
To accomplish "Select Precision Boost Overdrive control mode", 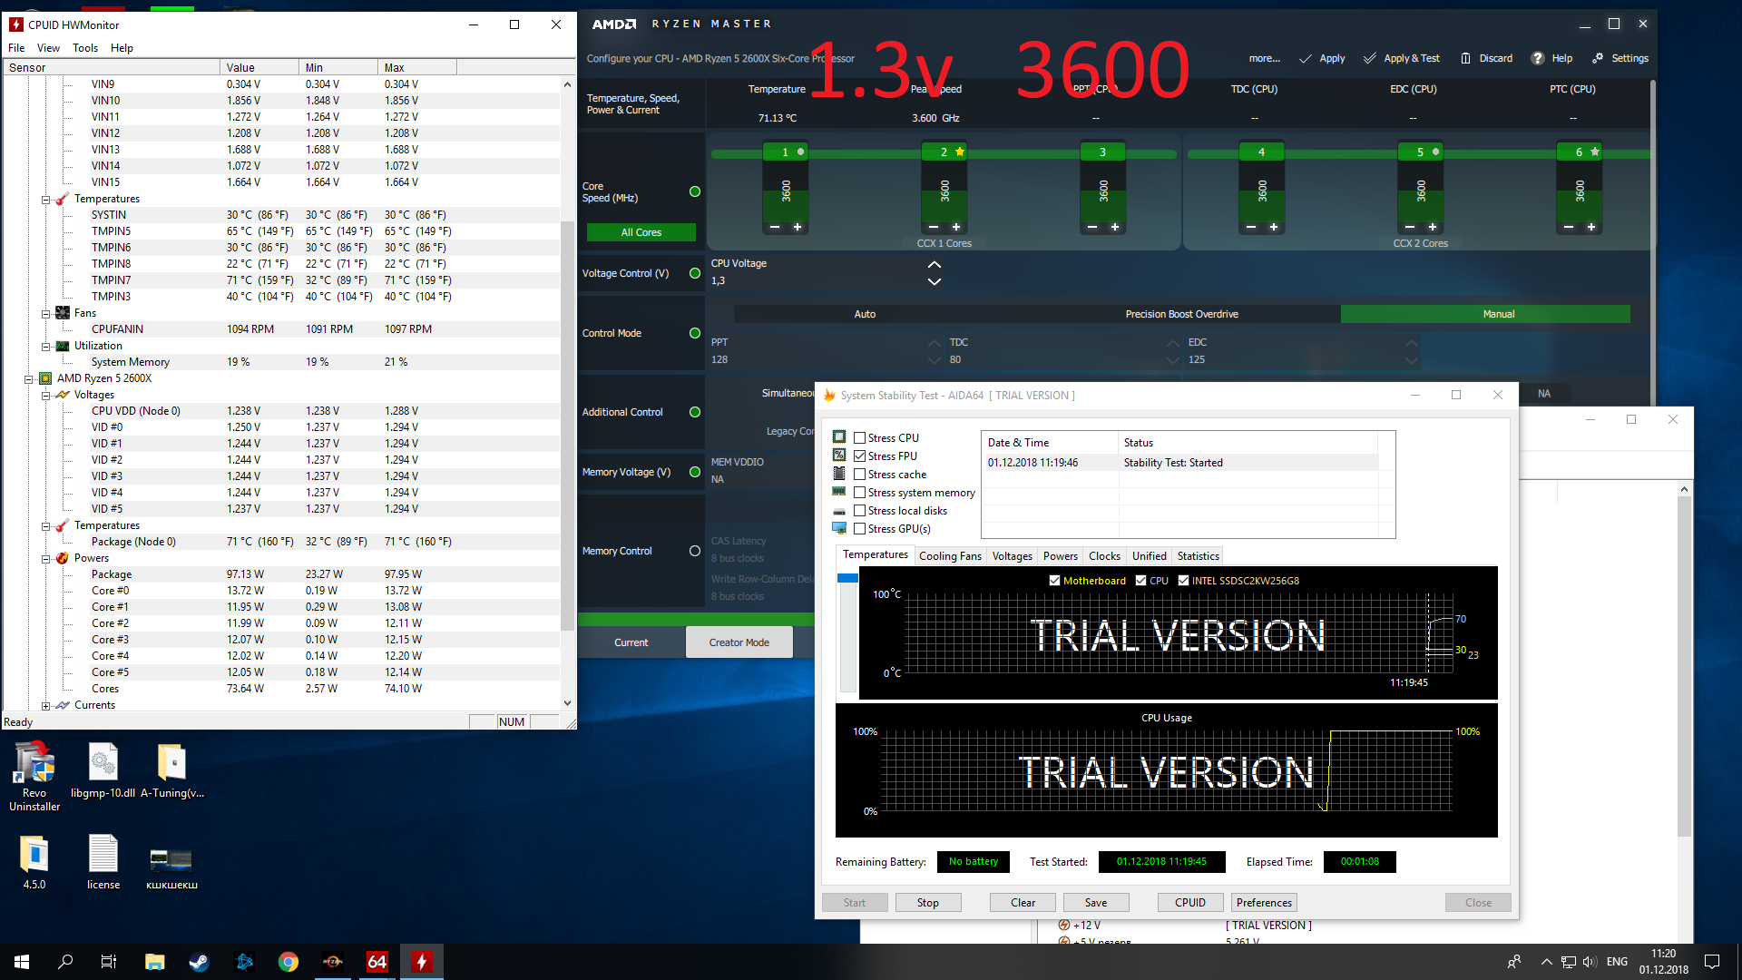I will [1181, 314].
